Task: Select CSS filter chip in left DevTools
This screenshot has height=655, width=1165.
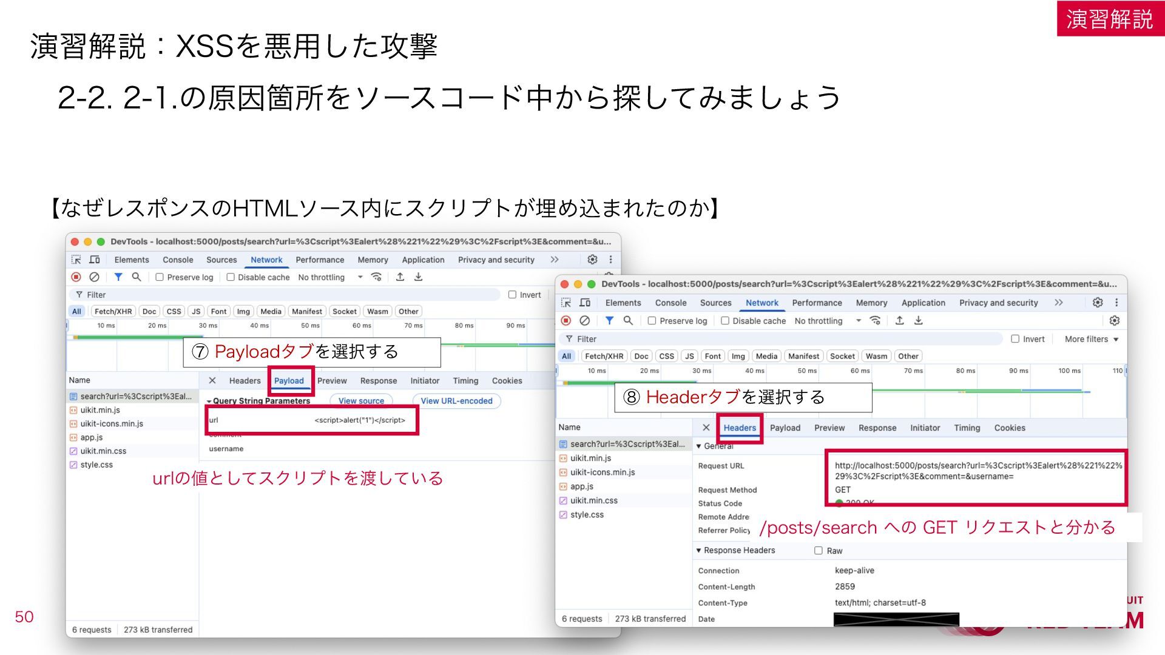Action: click(x=174, y=311)
